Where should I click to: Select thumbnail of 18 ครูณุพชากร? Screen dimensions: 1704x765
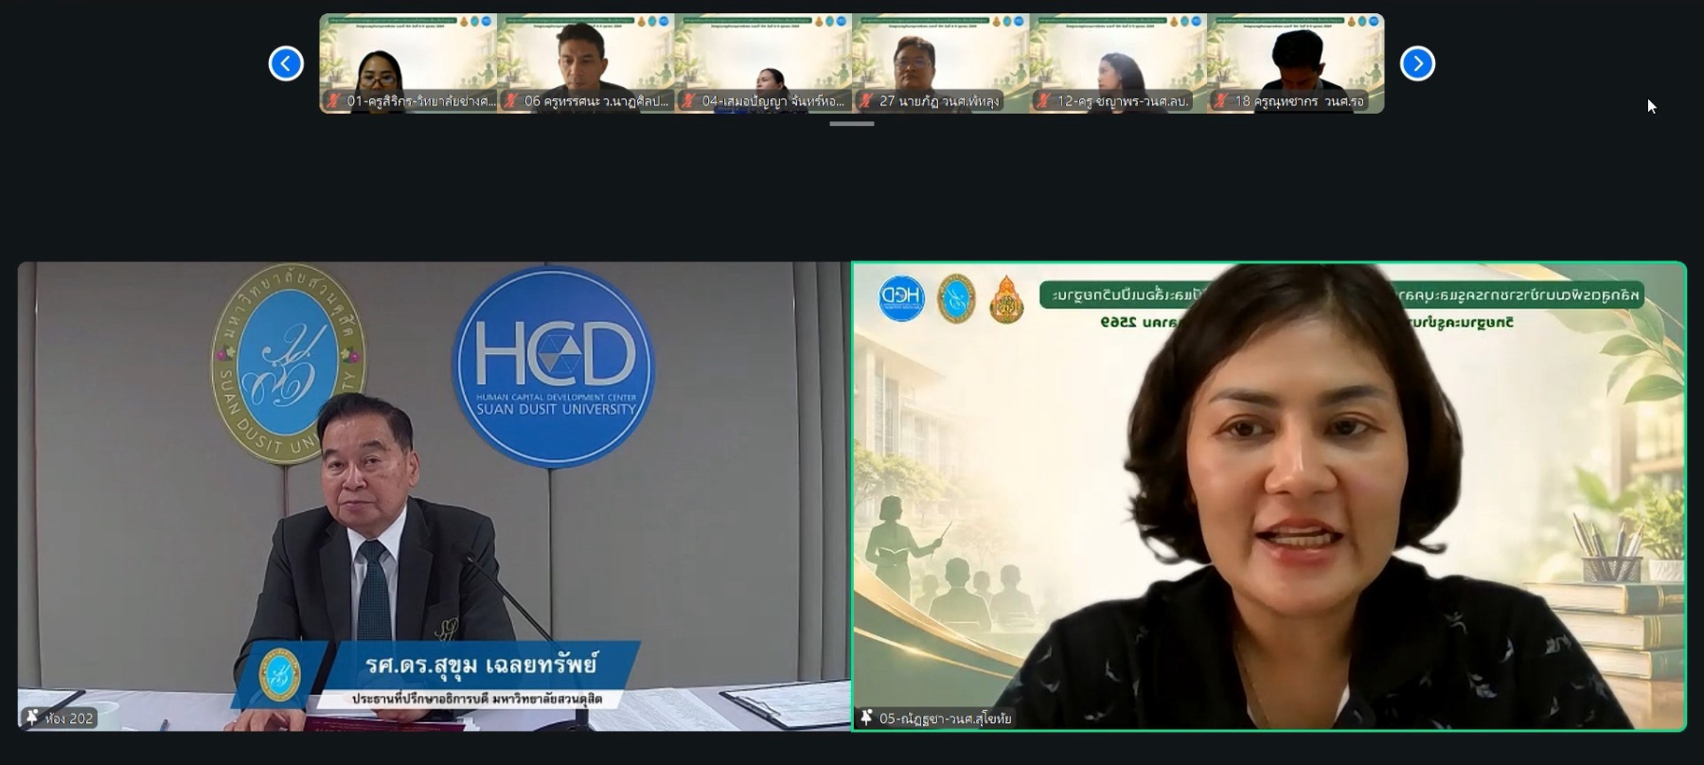(1296, 63)
